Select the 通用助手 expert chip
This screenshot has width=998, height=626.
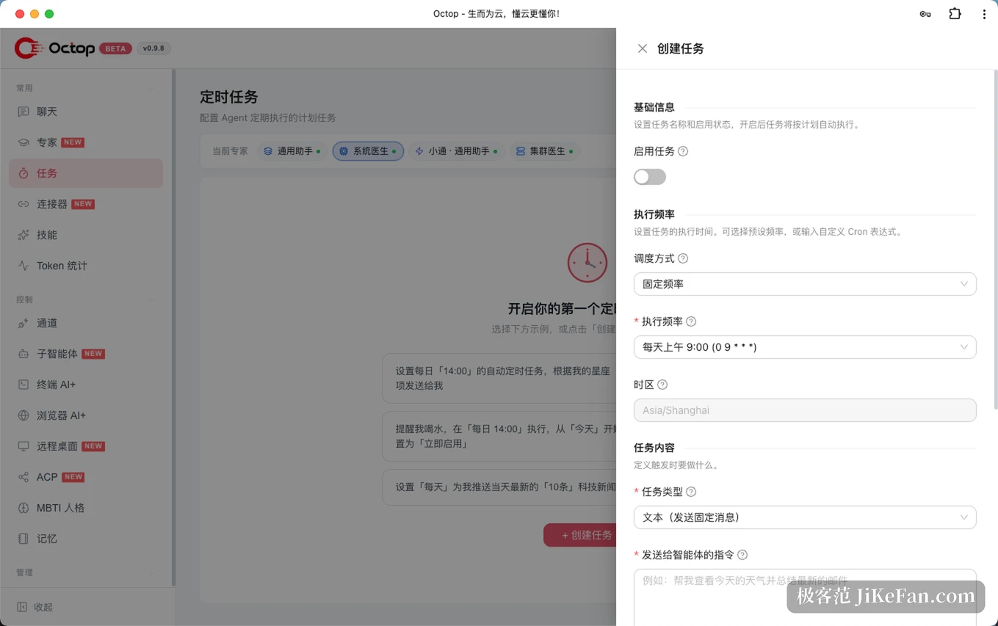tap(292, 151)
